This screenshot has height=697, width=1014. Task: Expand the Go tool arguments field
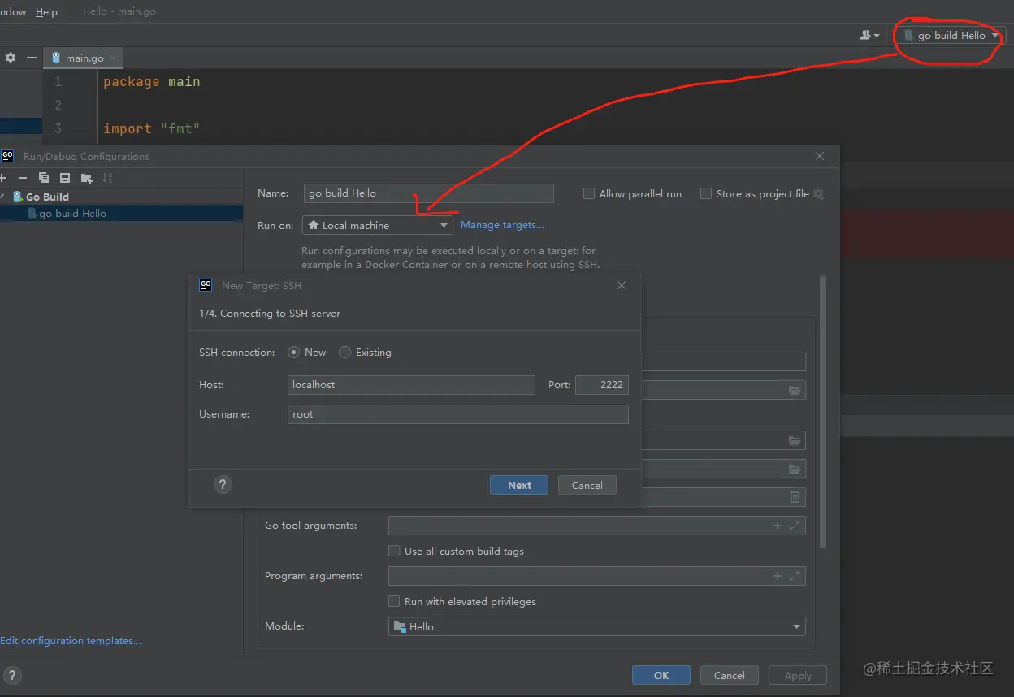pyautogui.click(x=795, y=526)
